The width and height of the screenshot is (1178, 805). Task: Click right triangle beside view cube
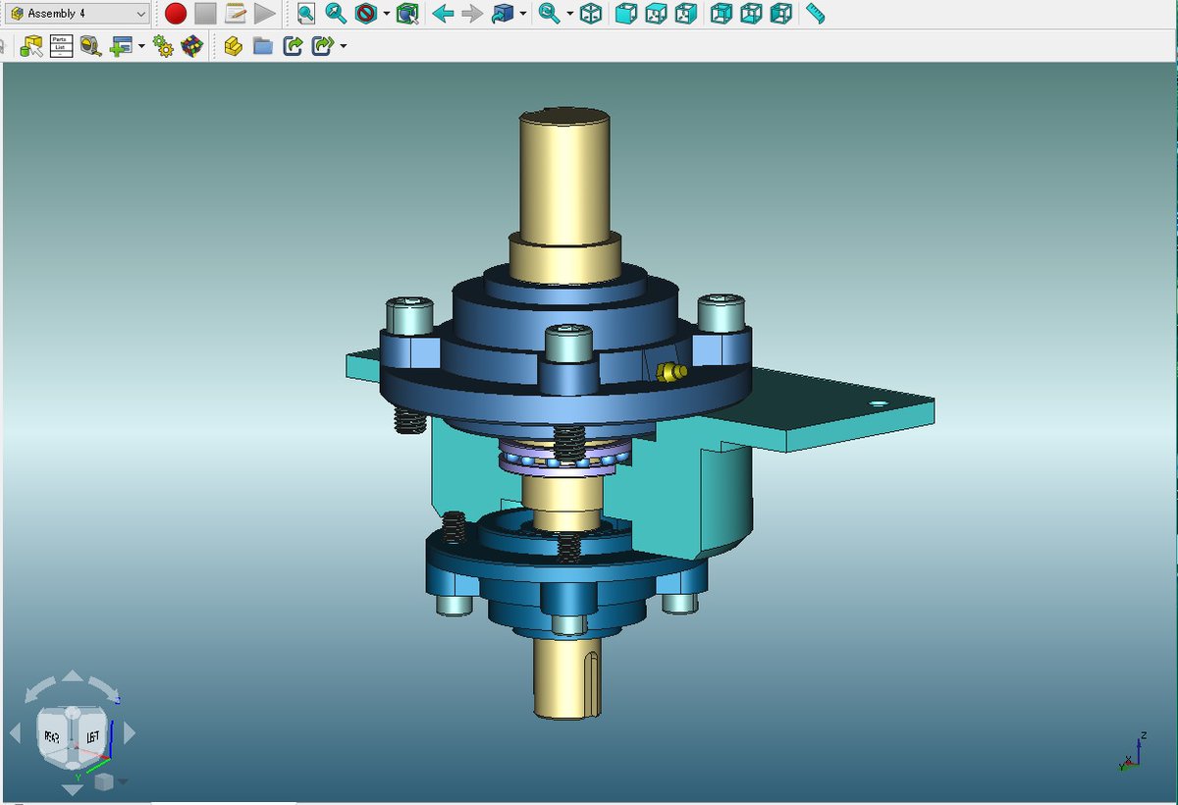coord(130,732)
